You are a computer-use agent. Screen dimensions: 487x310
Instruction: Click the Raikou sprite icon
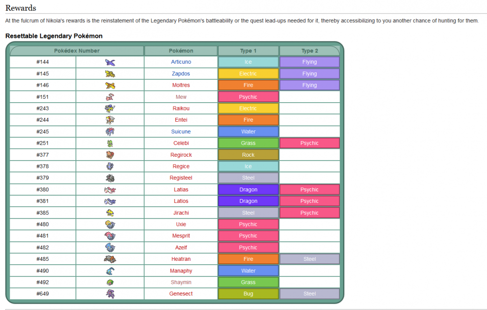(110, 109)
